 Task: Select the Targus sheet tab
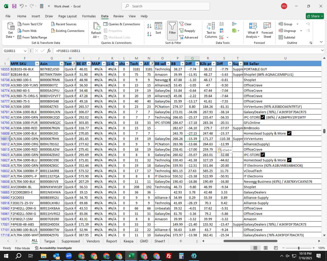pos(49,241)
